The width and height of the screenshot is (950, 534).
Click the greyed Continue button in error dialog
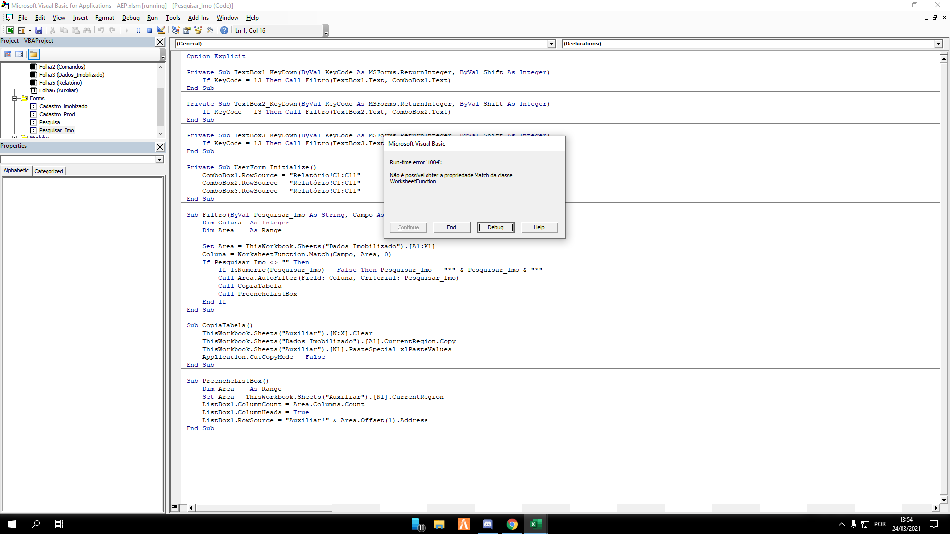point(408,227)
